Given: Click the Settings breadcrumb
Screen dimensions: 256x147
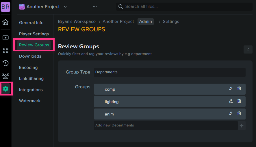Looking at the screenshot, I should 171,21.
